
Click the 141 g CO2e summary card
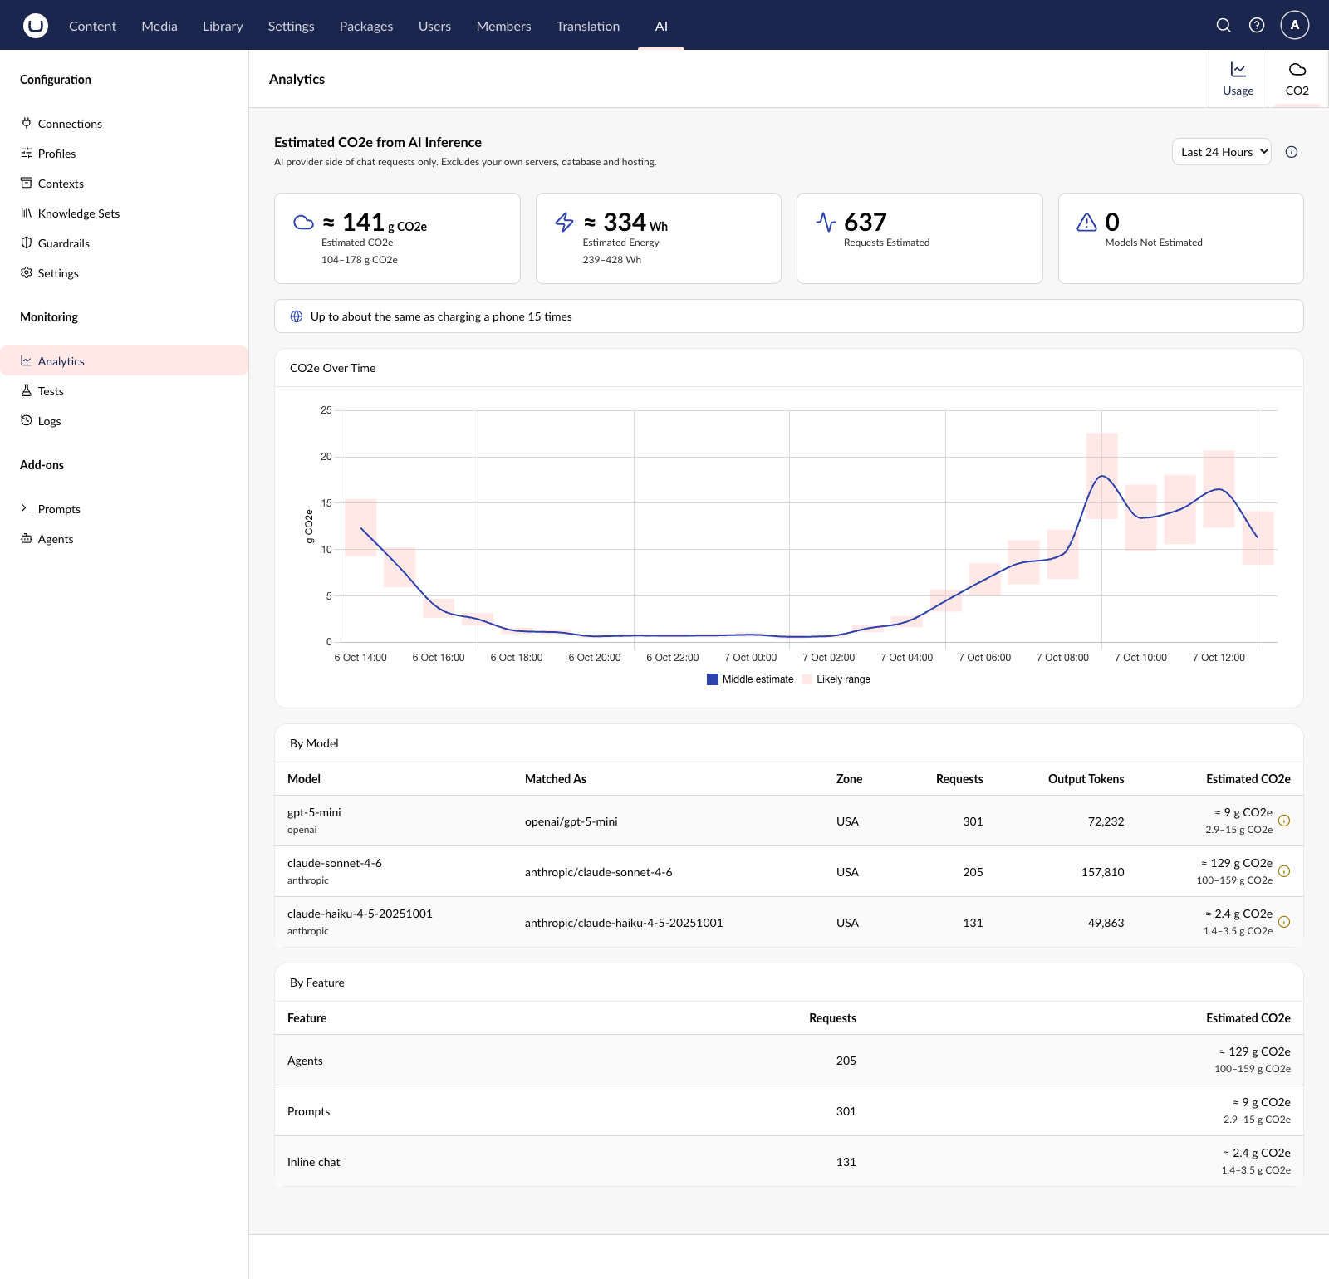[x=397, y=238]
